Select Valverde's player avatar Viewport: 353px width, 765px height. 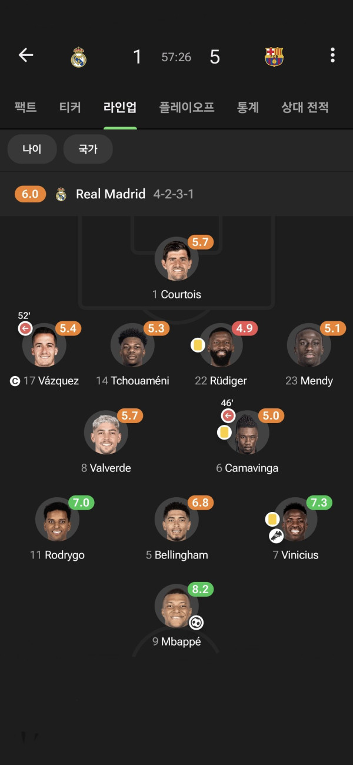(x=106, y=433)
